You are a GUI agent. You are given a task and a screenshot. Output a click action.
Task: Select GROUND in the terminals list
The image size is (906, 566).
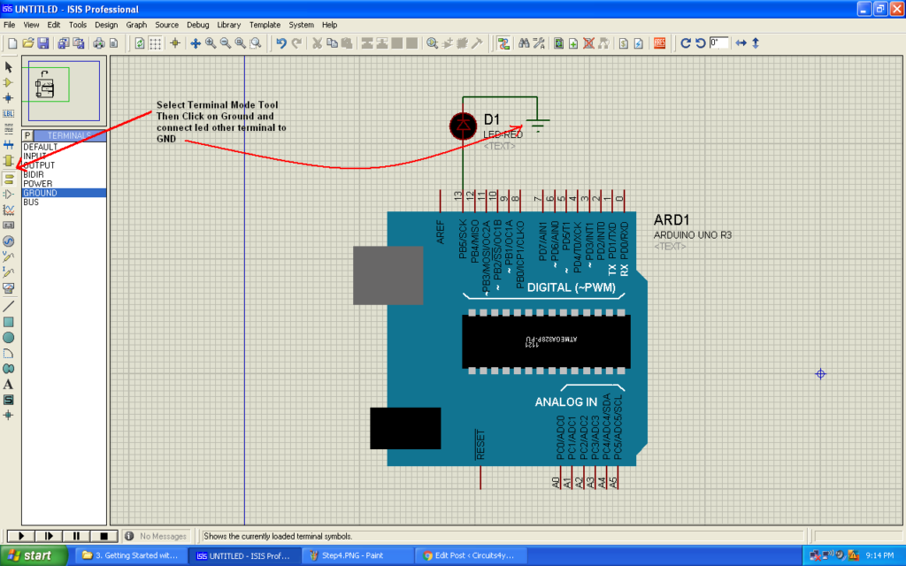[64, 193]
